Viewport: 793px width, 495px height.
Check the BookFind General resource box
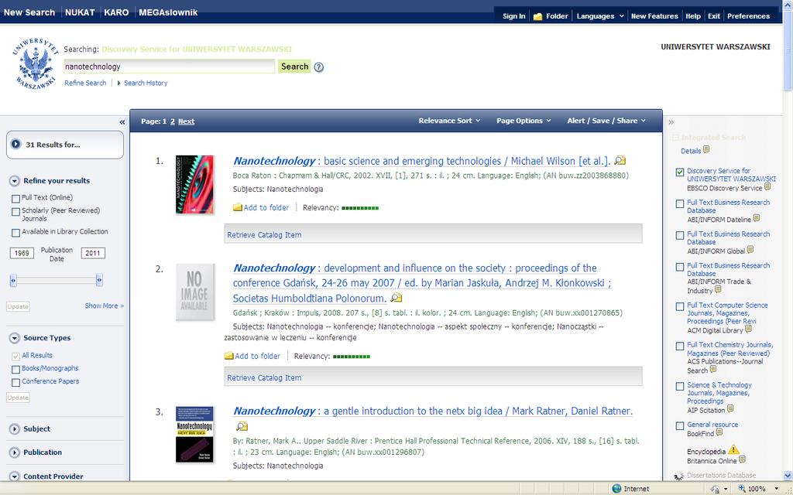click(680, 426)
